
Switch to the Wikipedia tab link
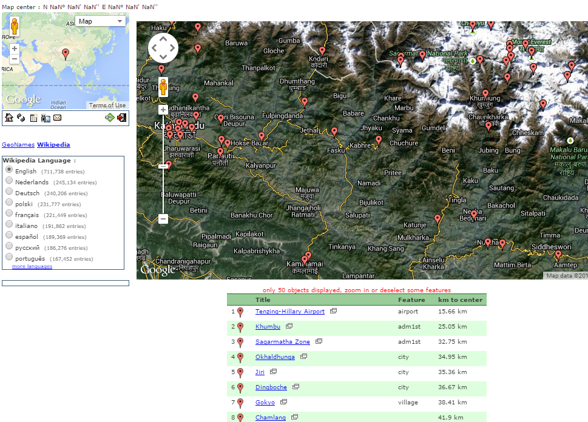click(x=53, y=145)
